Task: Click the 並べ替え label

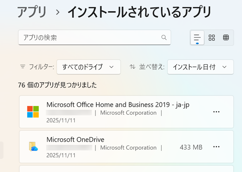Action: point(152,67)
